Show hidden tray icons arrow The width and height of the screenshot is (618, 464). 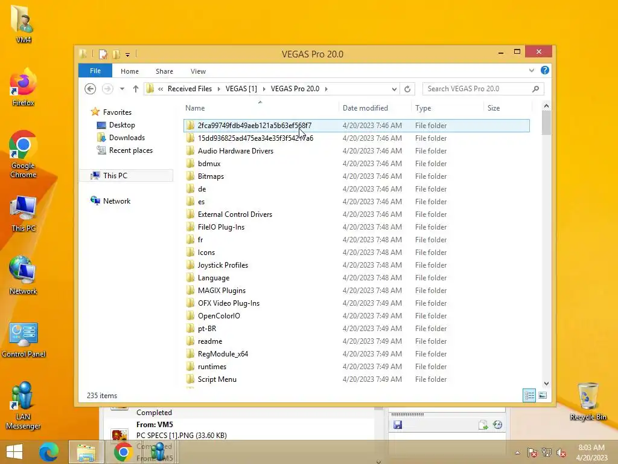[x=517, y=453]
